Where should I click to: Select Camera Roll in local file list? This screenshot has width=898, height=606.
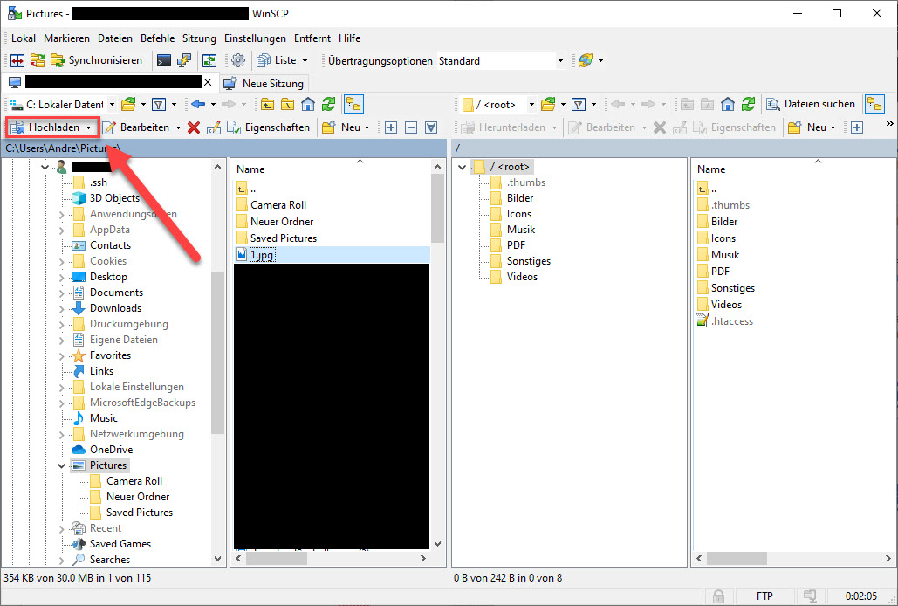tap(278, 204)
